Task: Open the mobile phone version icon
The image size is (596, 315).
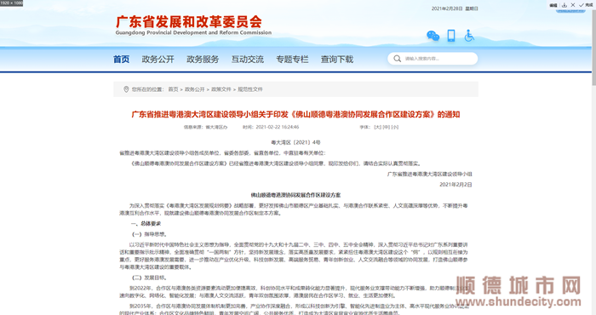Action: pyautogui.click(x=451, y=36)
